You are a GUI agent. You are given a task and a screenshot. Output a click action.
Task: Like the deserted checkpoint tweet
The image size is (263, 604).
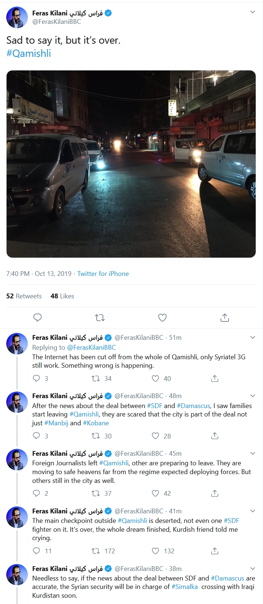156,551
